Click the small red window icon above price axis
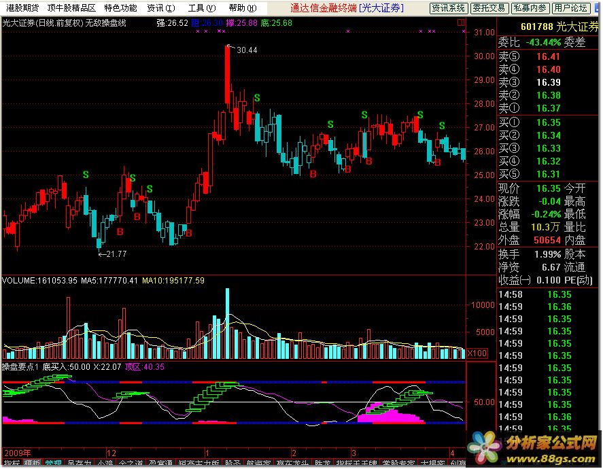Viewport: 603px width, 469px height. (461, 22)
